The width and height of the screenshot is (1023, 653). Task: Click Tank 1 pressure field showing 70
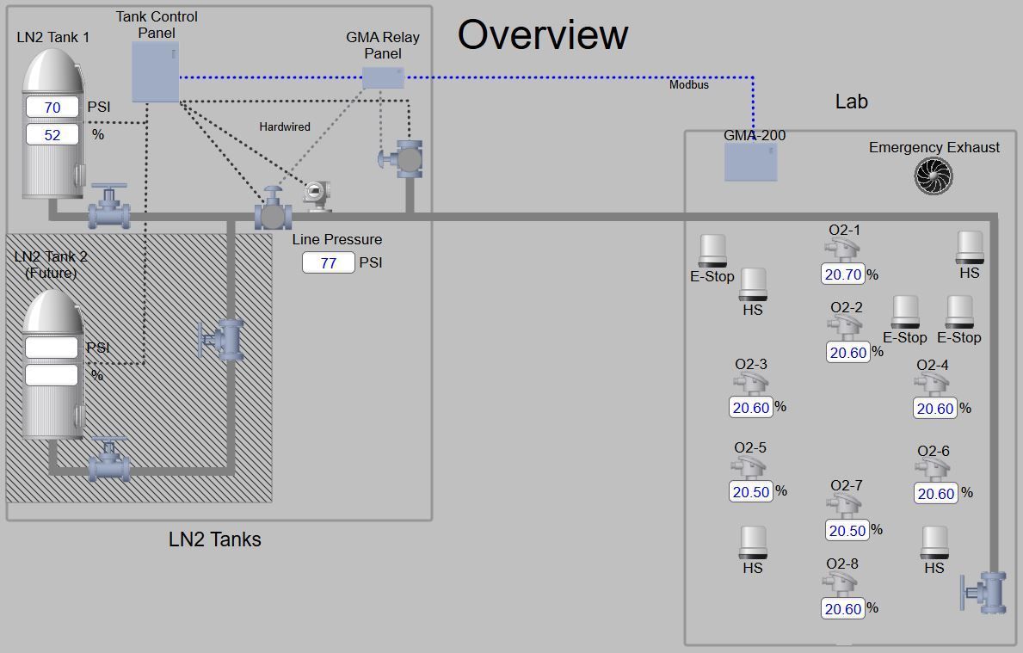pos(52,107)
